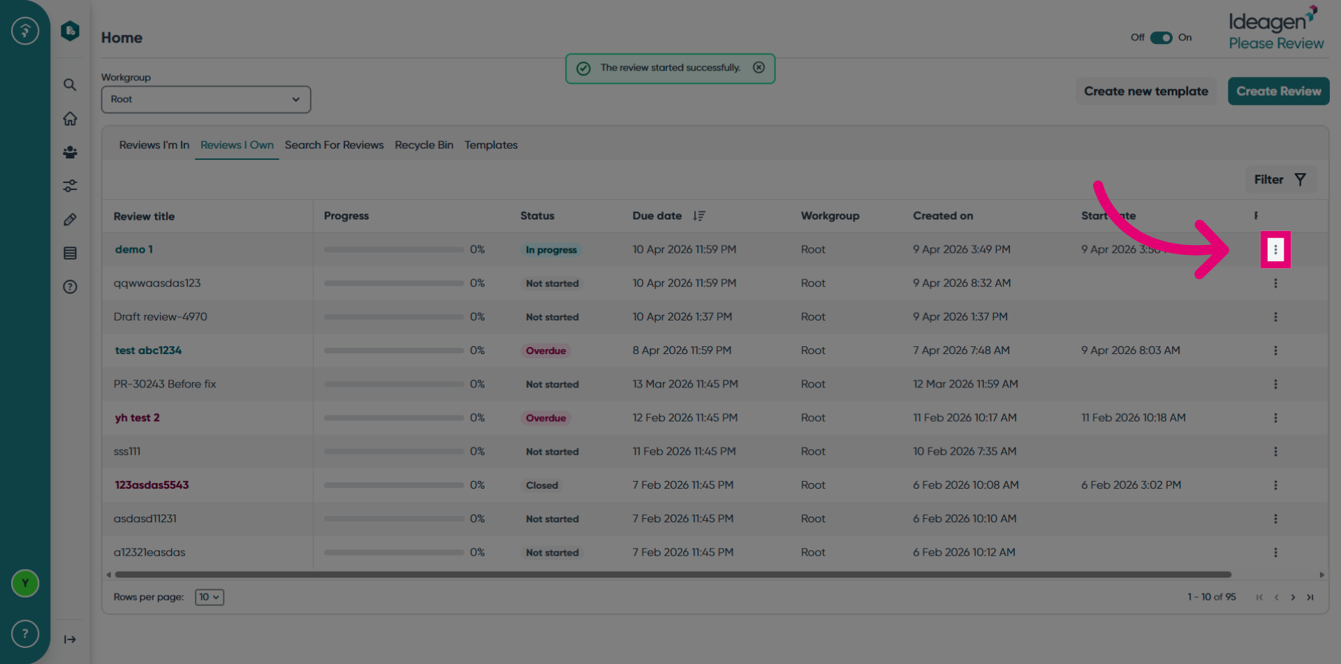The image size is (1341, 664).
Task: Open actions menu for yh test 2
Action: (x=1275, y=418)
